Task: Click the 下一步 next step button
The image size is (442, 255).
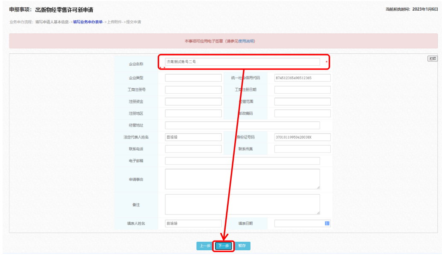Action: pyautogui.click(x=223, y=246)
